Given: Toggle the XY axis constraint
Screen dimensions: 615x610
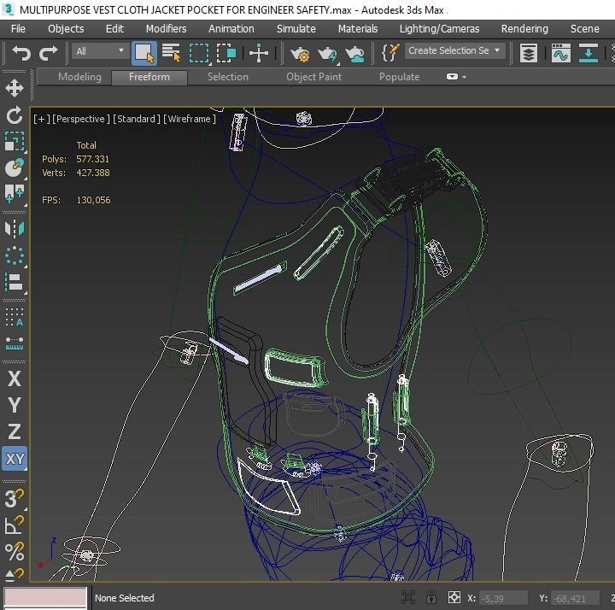Looking at the screenshot, I should click(x=15, y=459).
